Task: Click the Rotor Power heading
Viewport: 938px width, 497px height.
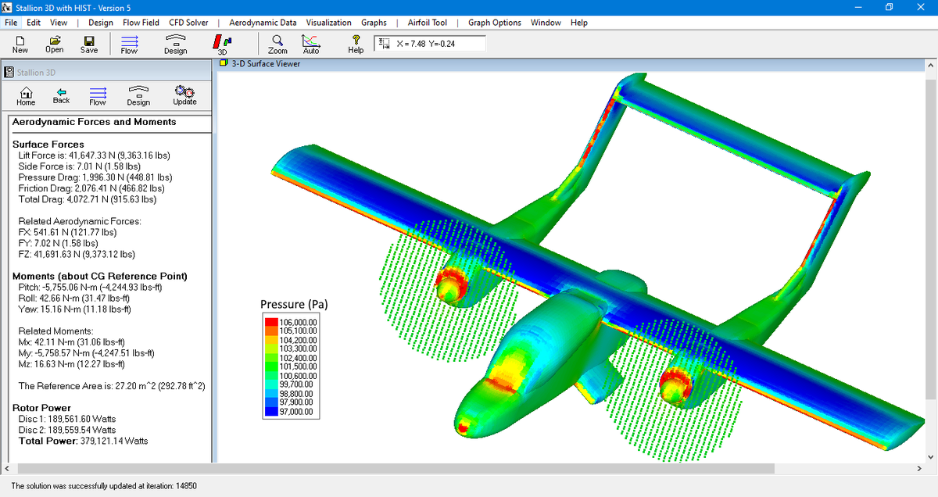Action: pos(41,408)
